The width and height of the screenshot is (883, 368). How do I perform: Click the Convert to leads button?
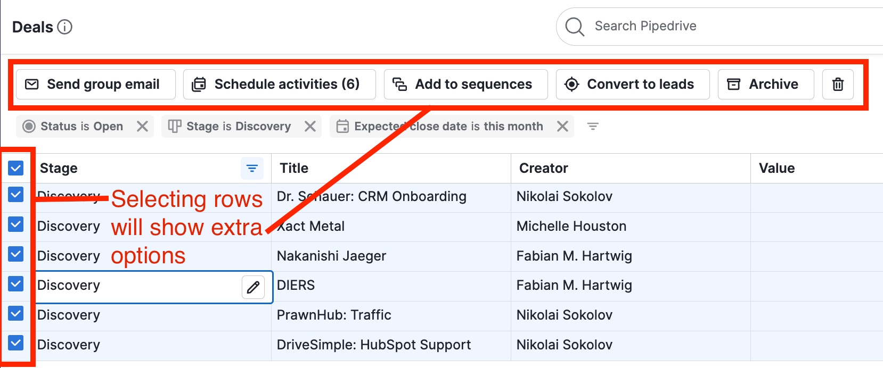pos(632,84)
